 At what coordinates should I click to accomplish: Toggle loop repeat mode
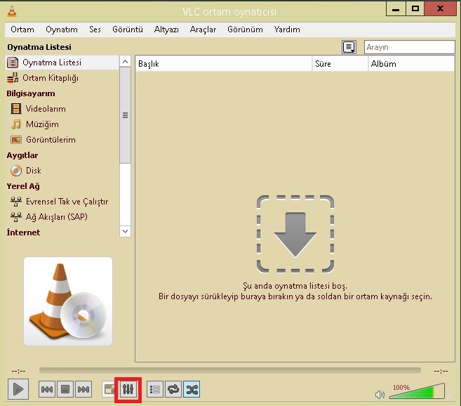173,389
